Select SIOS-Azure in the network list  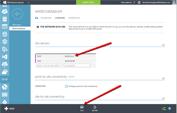17,25
